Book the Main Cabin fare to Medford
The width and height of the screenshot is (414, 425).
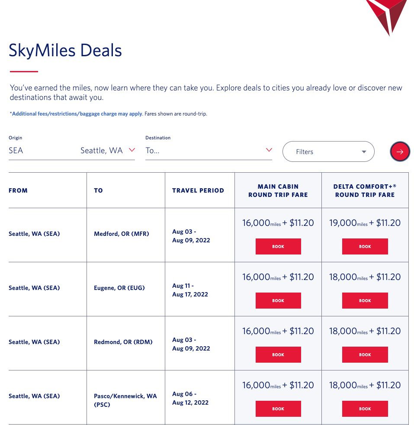click(x=278, y=246)
